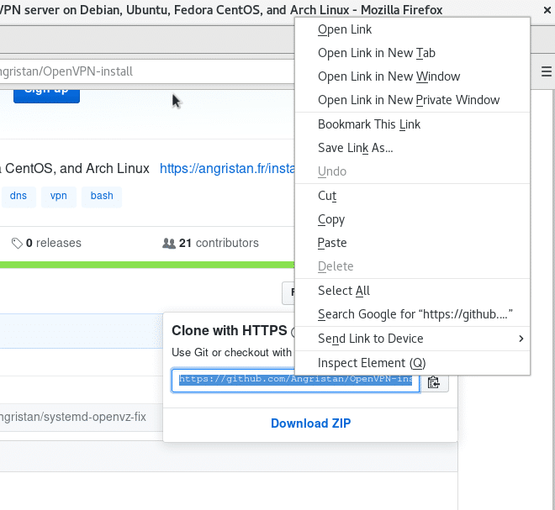Select Save Link As… from context menu

click(x=355, y=148)
